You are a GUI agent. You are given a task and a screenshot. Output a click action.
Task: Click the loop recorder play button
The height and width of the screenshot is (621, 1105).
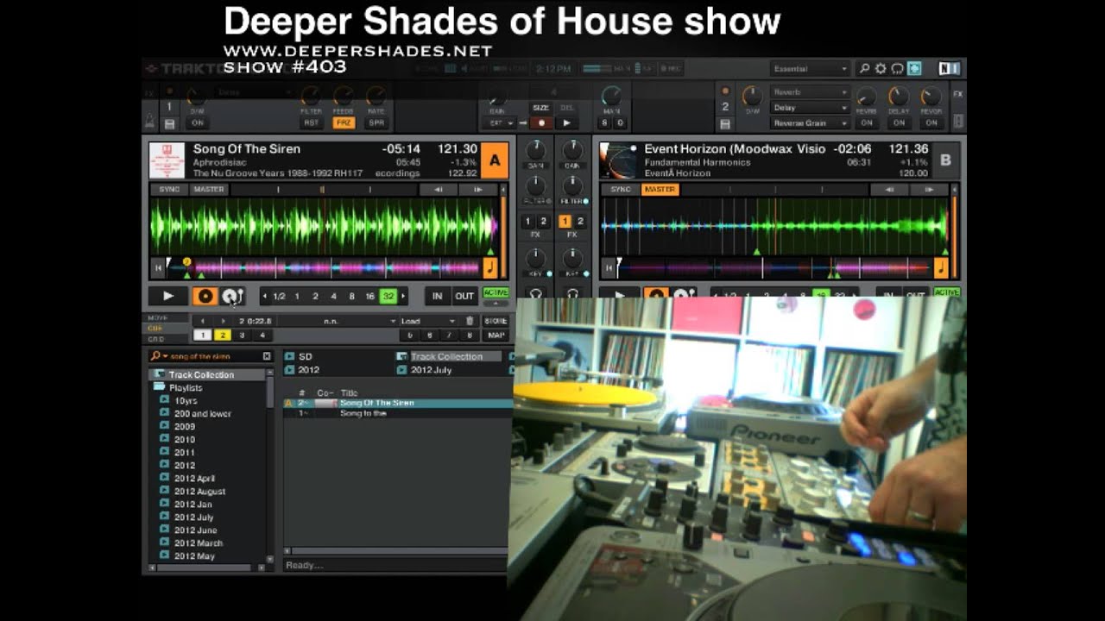(566, 122)
